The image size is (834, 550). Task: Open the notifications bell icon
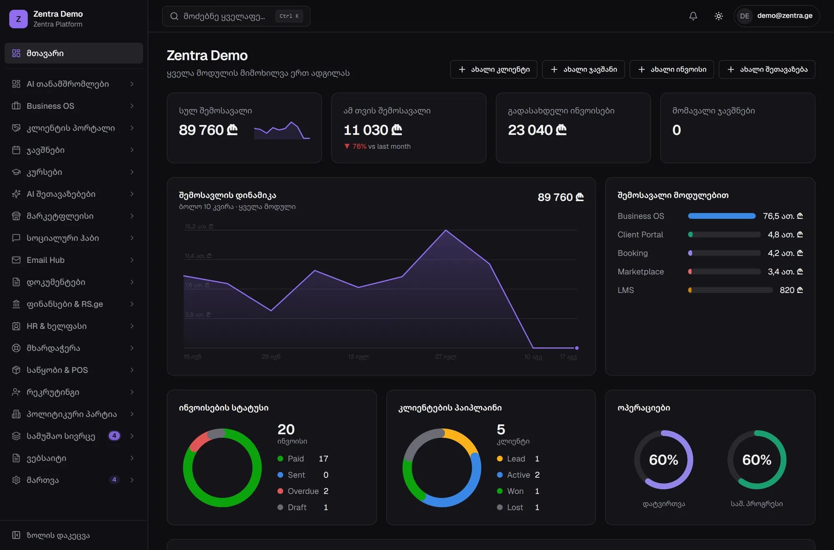[693, 16]
